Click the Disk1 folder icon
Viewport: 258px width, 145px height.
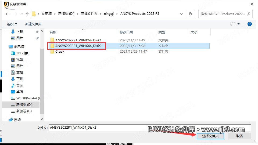click(52, 40)
